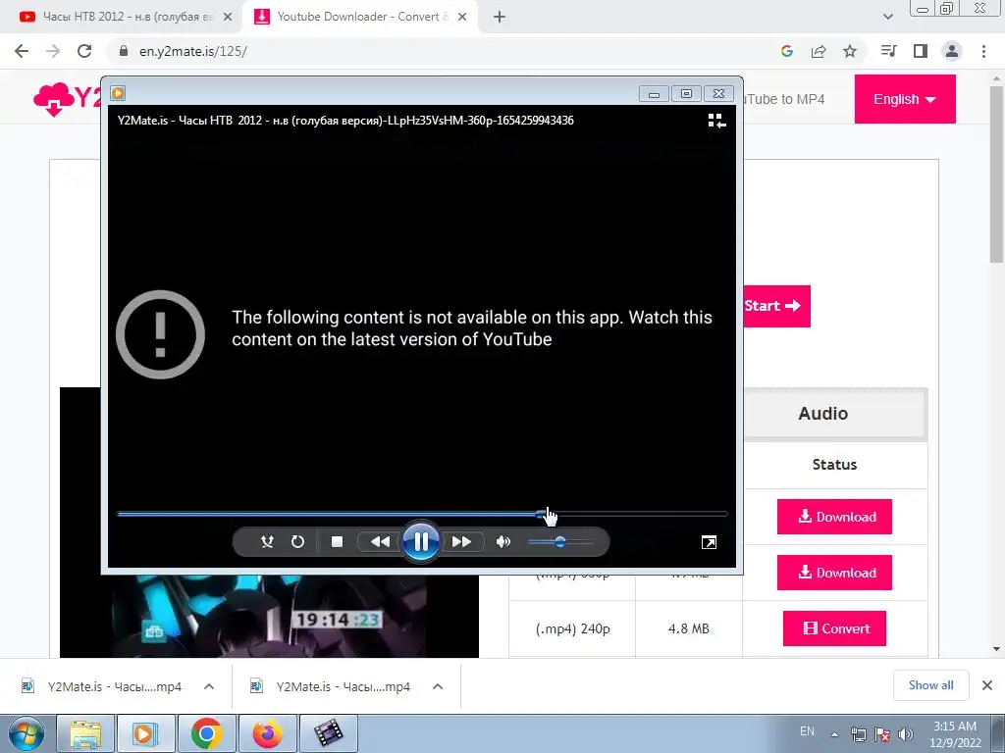Click the y2mate address bar URL

[x=193, y=51]
